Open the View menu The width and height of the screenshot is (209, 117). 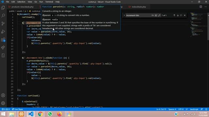coord(30,2)
